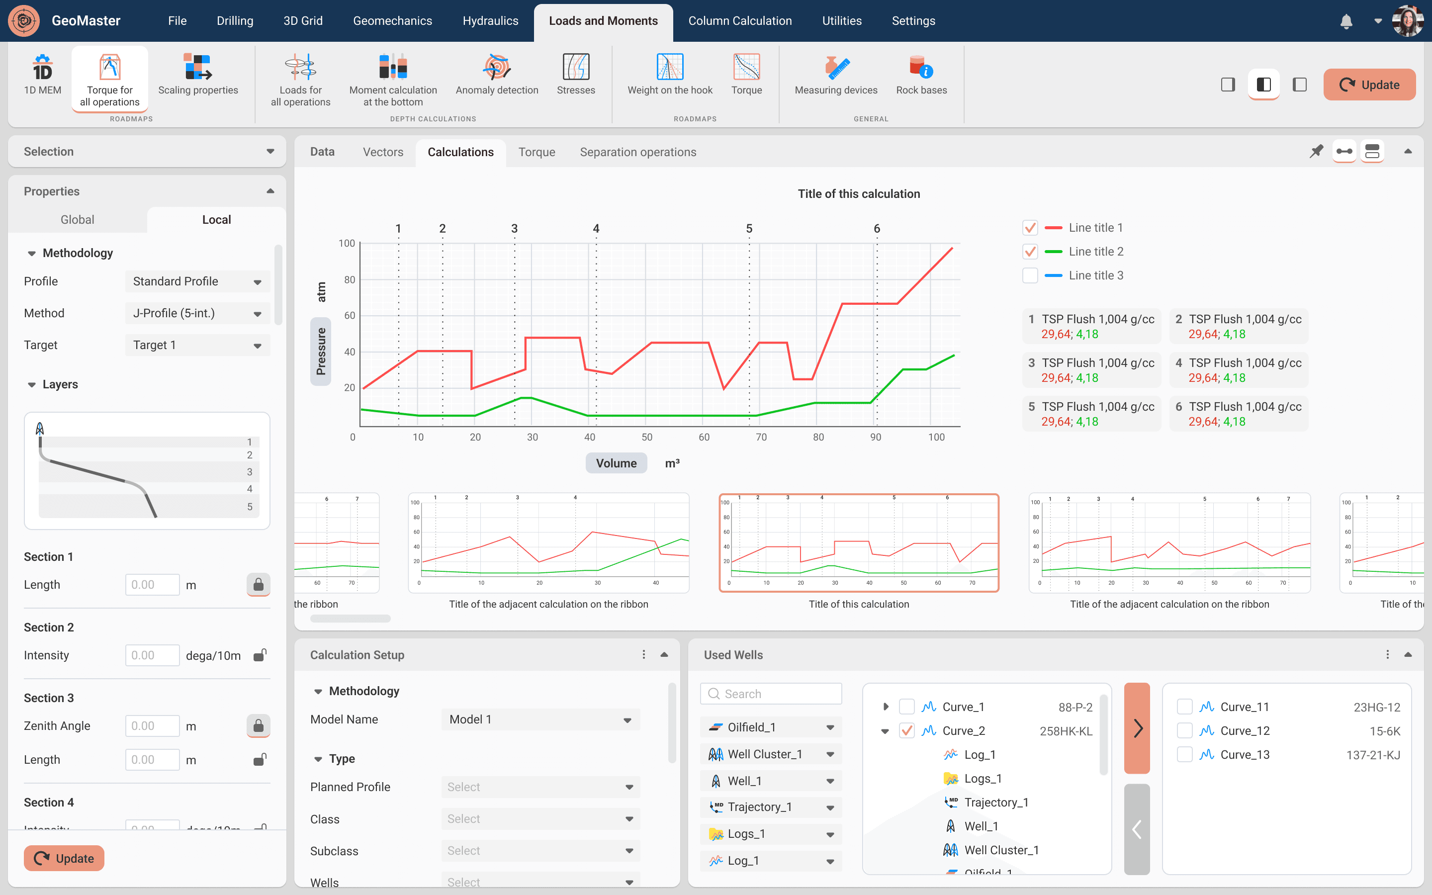The width and height of the screenshot is (1432, 895).
Task: Uncheck Line title 1 in legend
Action: pos(1030,228)
